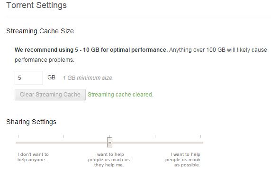Click slider track between first and second ticks
The image size is (271, 174).
(x=41, y=143)
